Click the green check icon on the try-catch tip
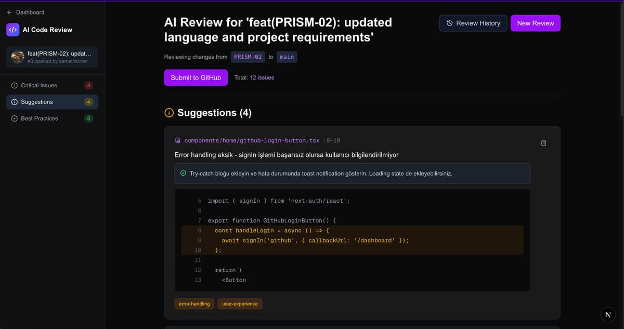 coord(183,173)
